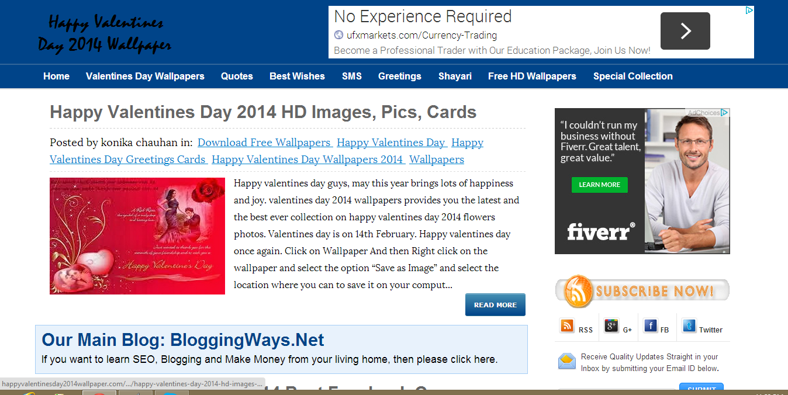Open Special Collection in navigation bar
The width and height of the screenshot is (788, 395).
(x=633, y=76)
